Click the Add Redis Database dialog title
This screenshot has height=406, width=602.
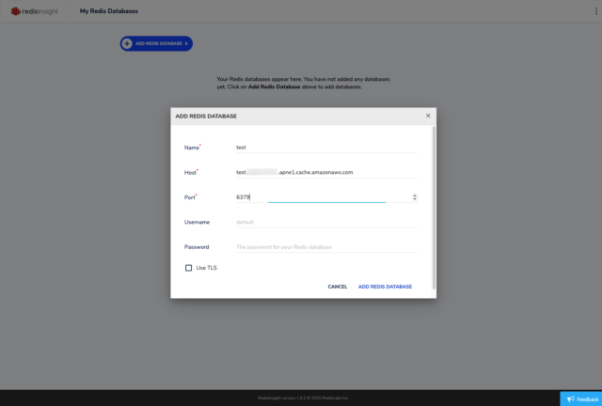click(x=206, y=117)
